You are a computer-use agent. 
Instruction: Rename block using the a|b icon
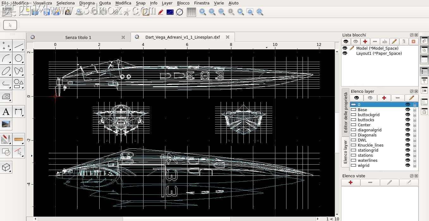point(384,41)
